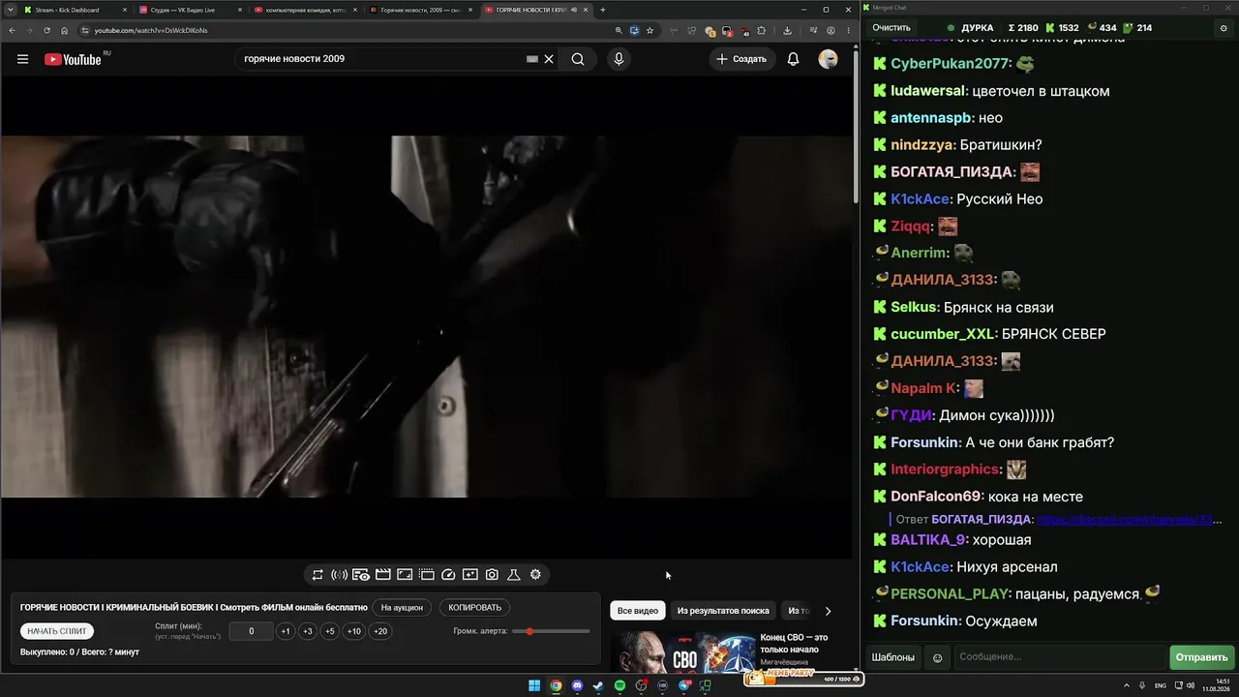The image size is (1239, 697).
Task: Open the browser extensions puzzle icon
Action: coord(762,30)
